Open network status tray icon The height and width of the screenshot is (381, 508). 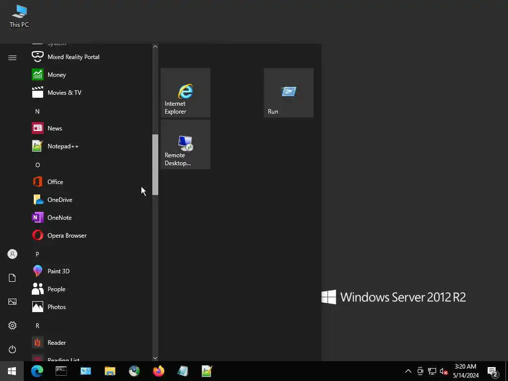point(432,371)
